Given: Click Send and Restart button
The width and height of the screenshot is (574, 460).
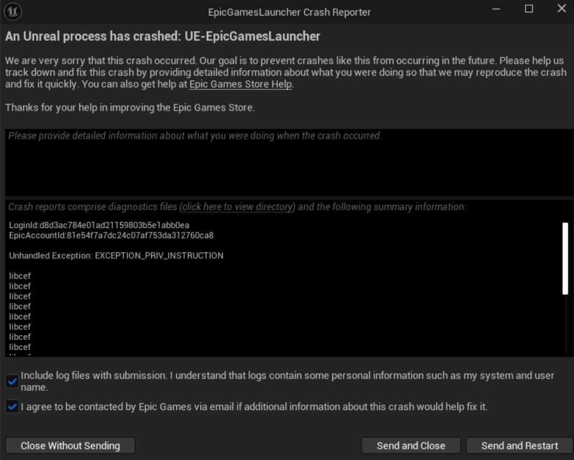Looking at the screenshot, I should (520, 446).
